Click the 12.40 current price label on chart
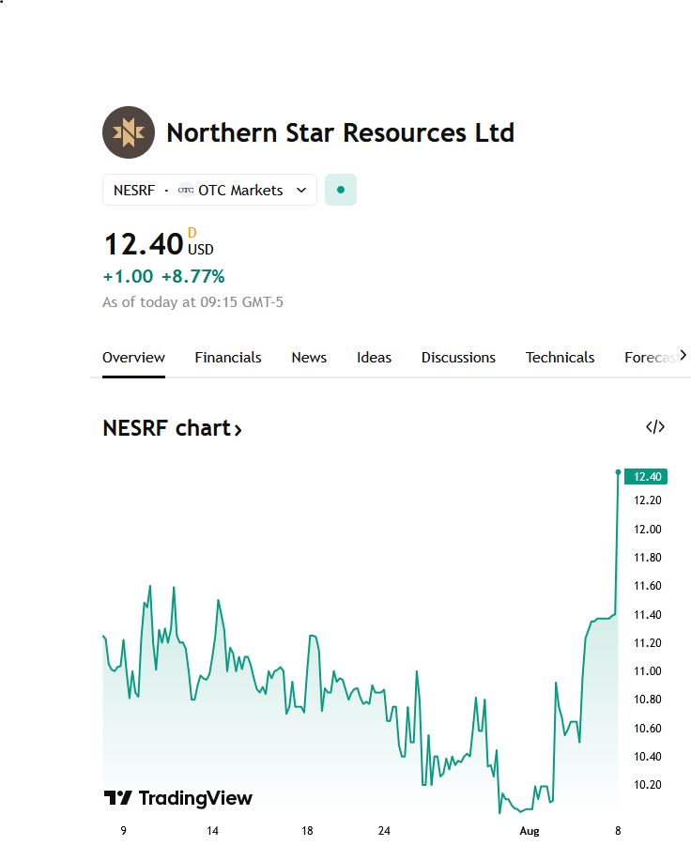 click(646, 476)
